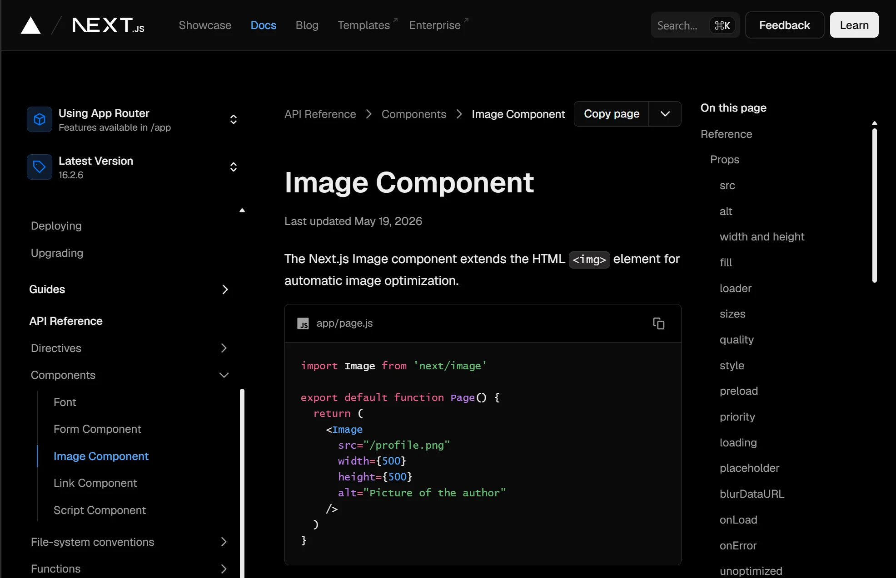Open Components breadcrumb link

click(x=414, y=114)
